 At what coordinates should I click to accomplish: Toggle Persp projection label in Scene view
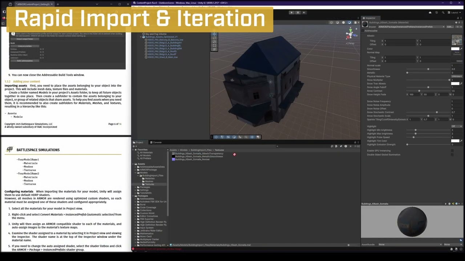pos(350,43)
